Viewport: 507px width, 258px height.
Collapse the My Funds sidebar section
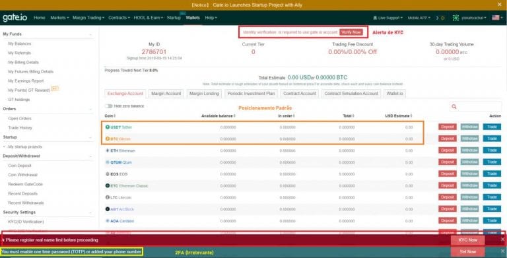pyautogui.click(x=90, y=34)
